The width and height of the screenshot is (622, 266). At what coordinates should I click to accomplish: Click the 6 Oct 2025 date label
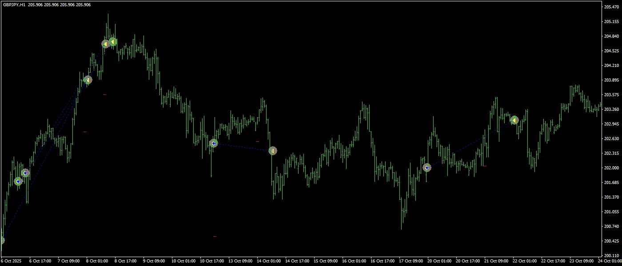click(11, 261)
